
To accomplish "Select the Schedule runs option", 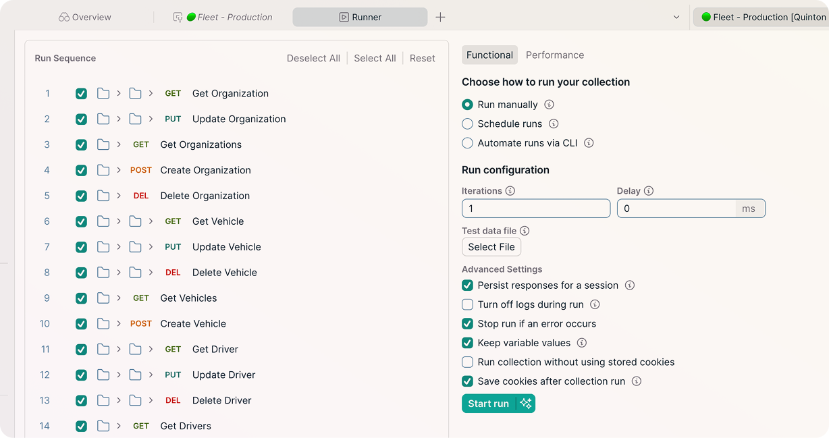I will tap(467, 124).
